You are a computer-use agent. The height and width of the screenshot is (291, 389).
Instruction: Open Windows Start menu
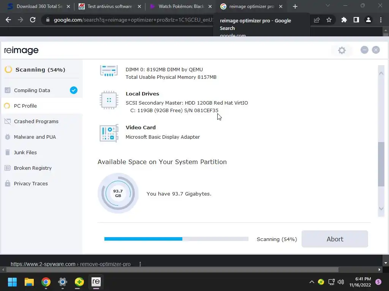(12, 282)
